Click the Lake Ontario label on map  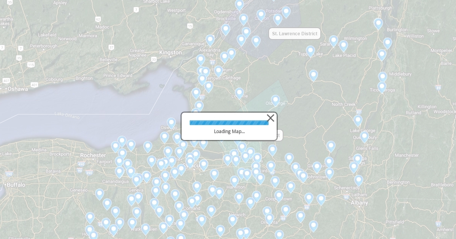pos(67,115)
